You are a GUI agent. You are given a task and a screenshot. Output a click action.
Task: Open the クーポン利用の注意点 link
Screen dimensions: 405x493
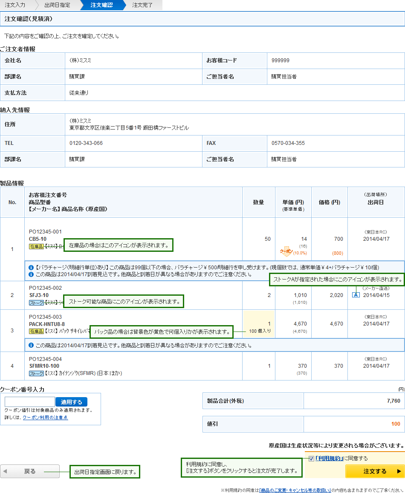45,418
